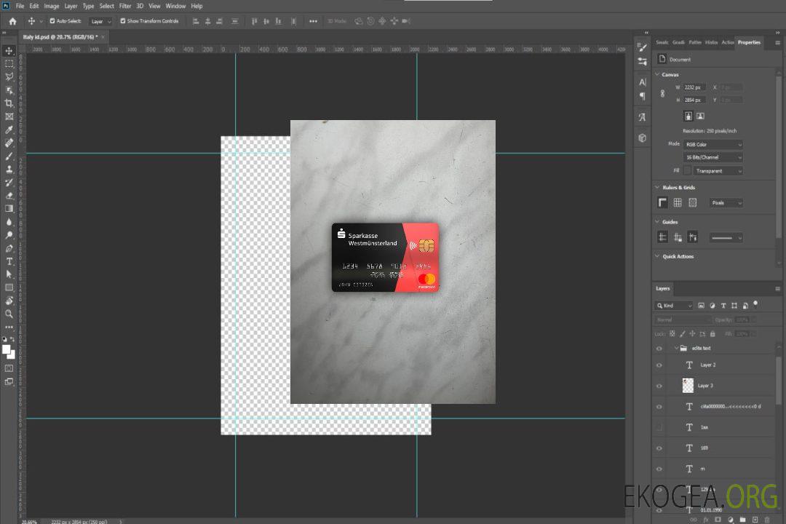The height and width of the screenshot is (524, 786).
Task: Toggle the grid view icon in Rulers & Grids
Action: [x=678, y=202]
